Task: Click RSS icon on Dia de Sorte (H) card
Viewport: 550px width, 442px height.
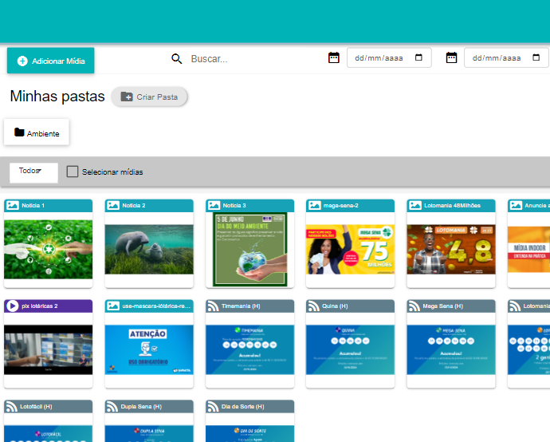Action: click(214, 407)
